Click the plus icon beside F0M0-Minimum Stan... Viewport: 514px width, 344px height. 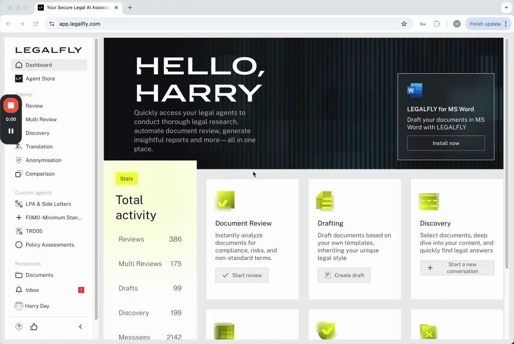[x=18, y=218]
